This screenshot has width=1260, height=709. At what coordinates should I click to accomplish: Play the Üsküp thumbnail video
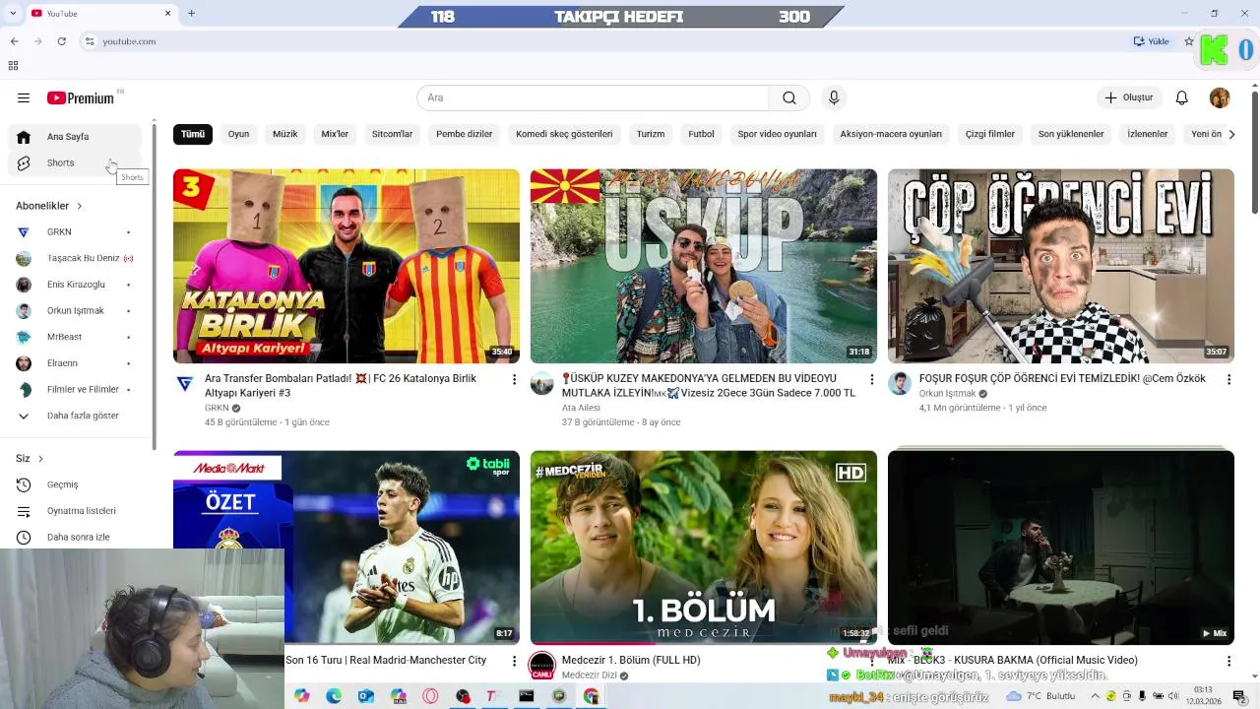tap(703, 266)
